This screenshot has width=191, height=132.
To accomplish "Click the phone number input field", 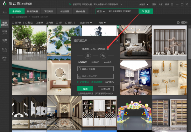I will point(95,69).
